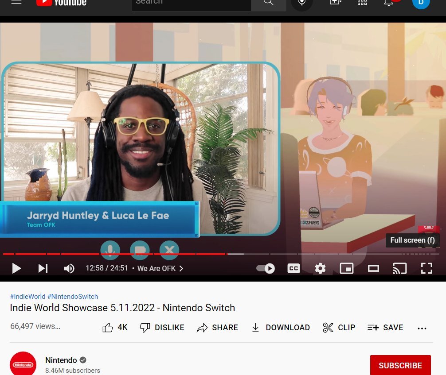This screenshot has width=446, height=375.
Task: Select the YouTube search button
Action: click(268, 3)
